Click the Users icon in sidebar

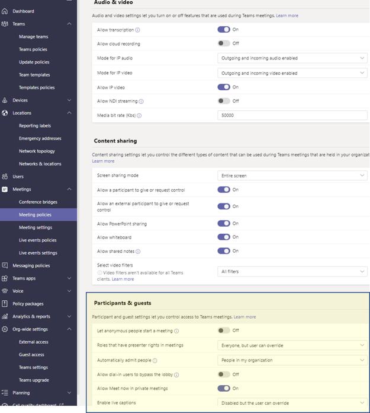pos(5,176)
